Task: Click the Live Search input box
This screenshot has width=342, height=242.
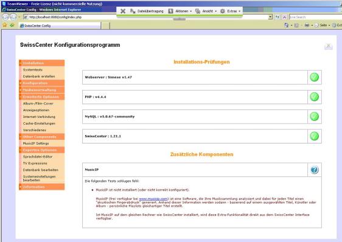Action: [x=315, y=17]
